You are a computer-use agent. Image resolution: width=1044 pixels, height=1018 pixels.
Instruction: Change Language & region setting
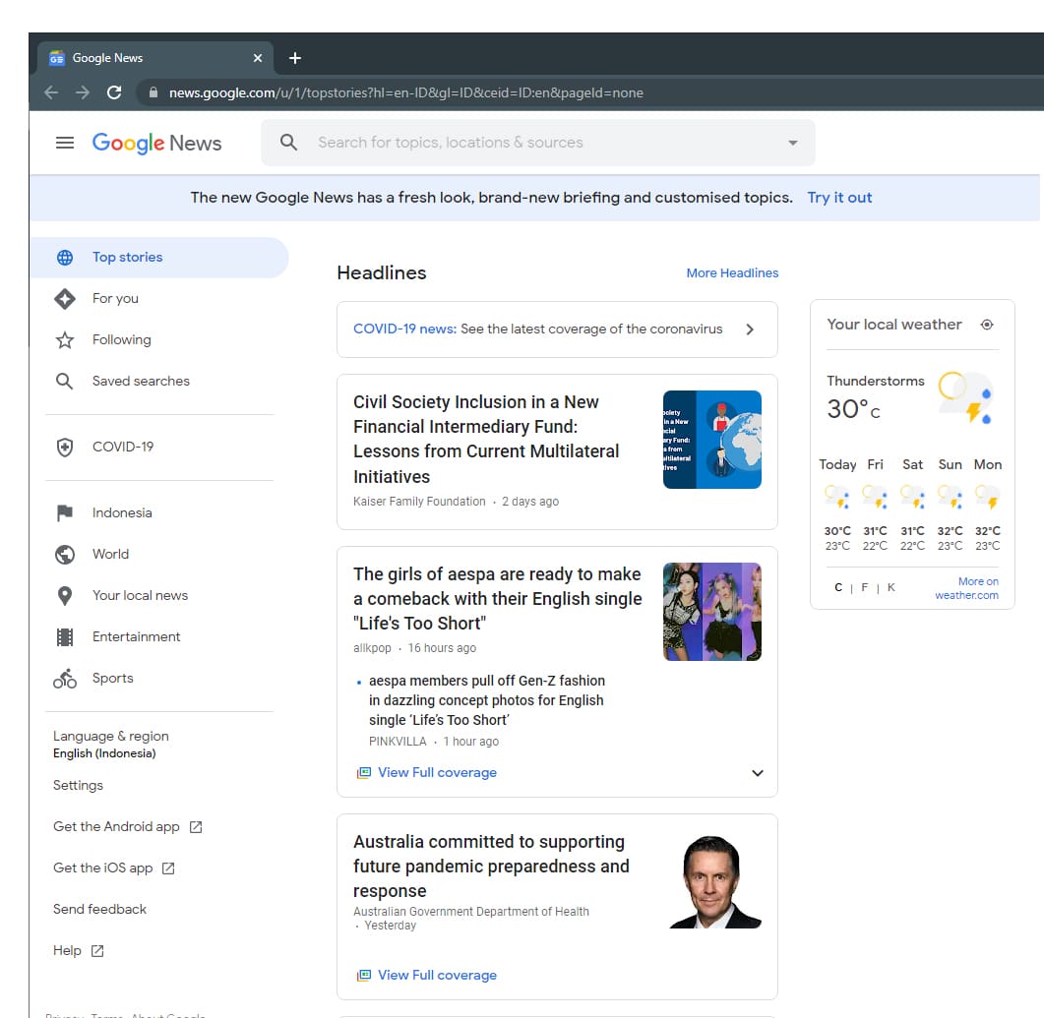[110, 745]
